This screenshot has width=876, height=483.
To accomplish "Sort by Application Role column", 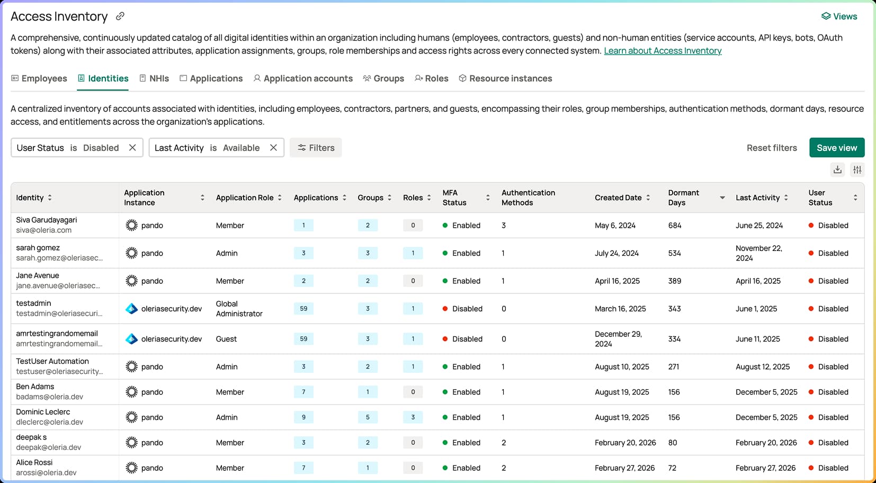I will [280, 198].
